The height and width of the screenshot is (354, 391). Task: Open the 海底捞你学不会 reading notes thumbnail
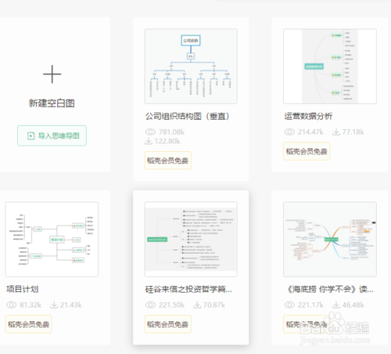pos(330,239)
